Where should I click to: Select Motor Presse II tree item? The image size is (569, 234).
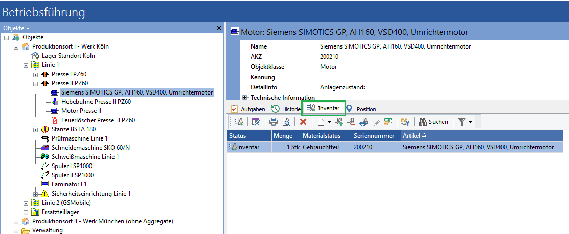click(81, 111)
